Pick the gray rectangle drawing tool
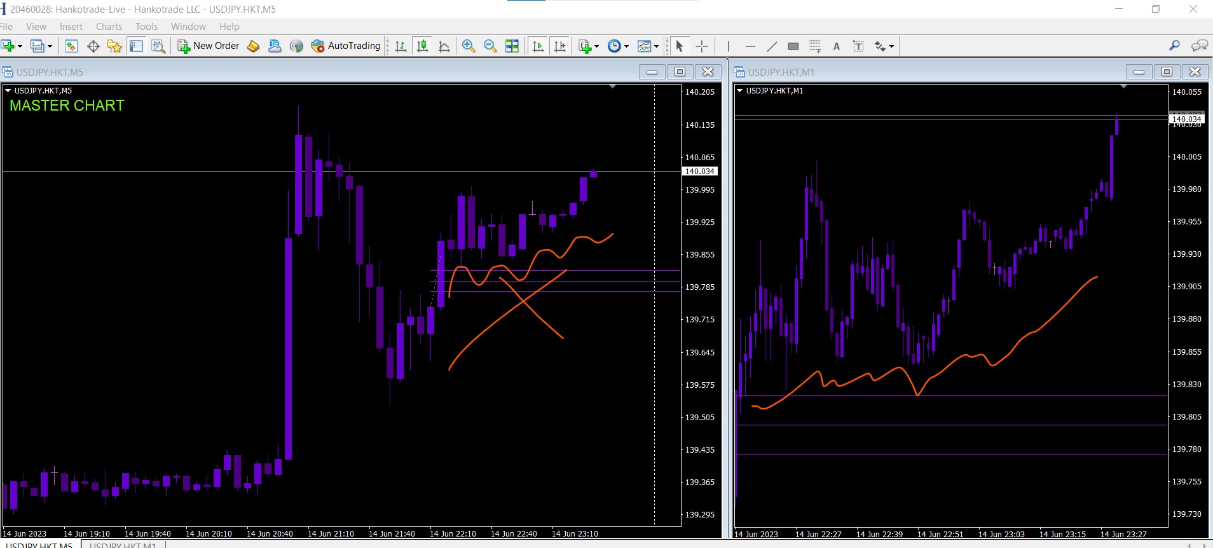This screenshot has height=548, width=1213. point(793,46)
